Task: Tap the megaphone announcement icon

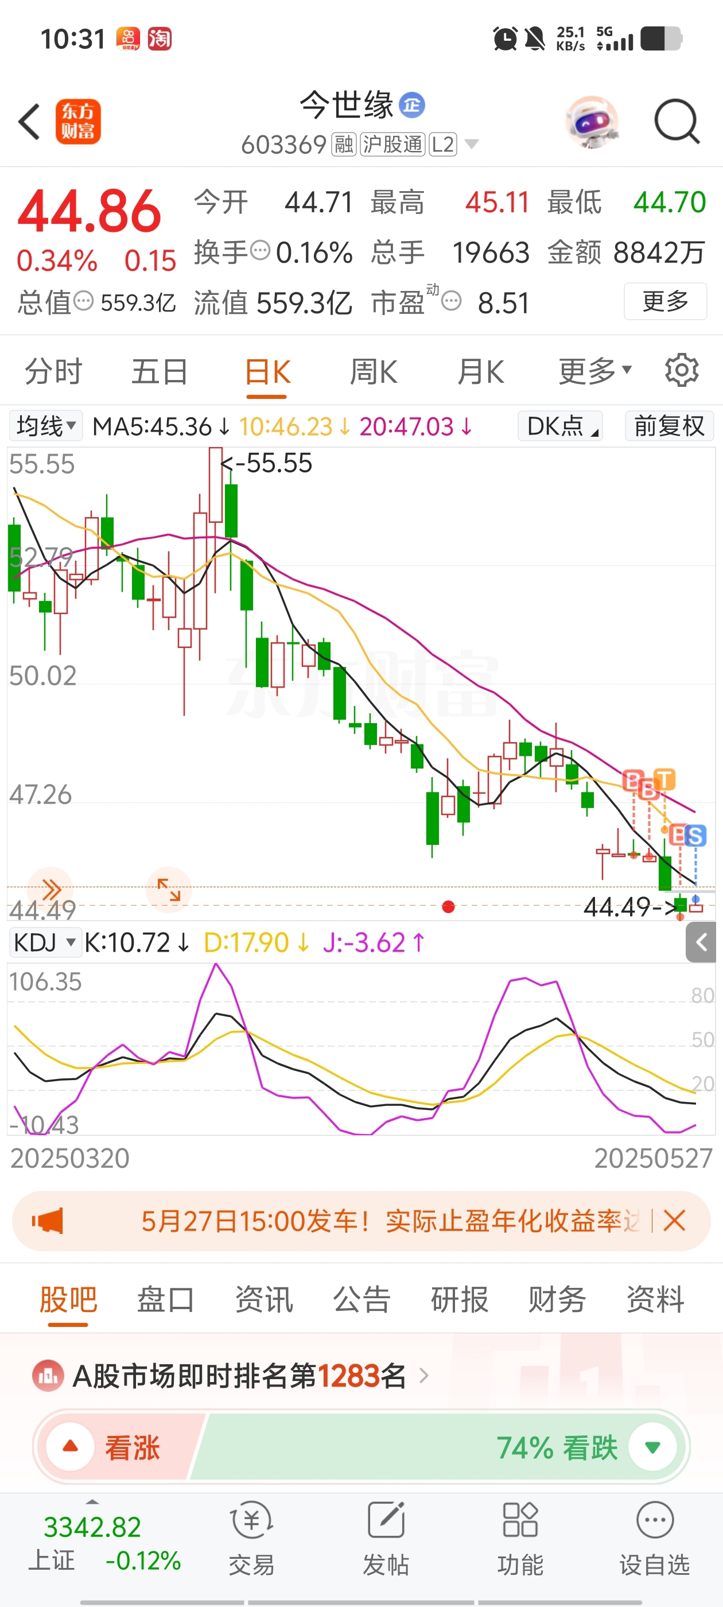Action: 48,1221
